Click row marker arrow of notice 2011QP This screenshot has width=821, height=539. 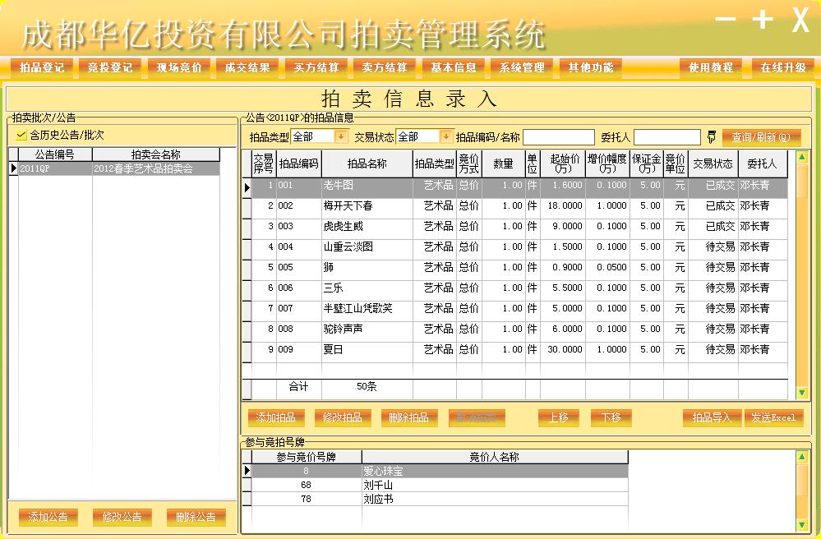pos(14,168)
